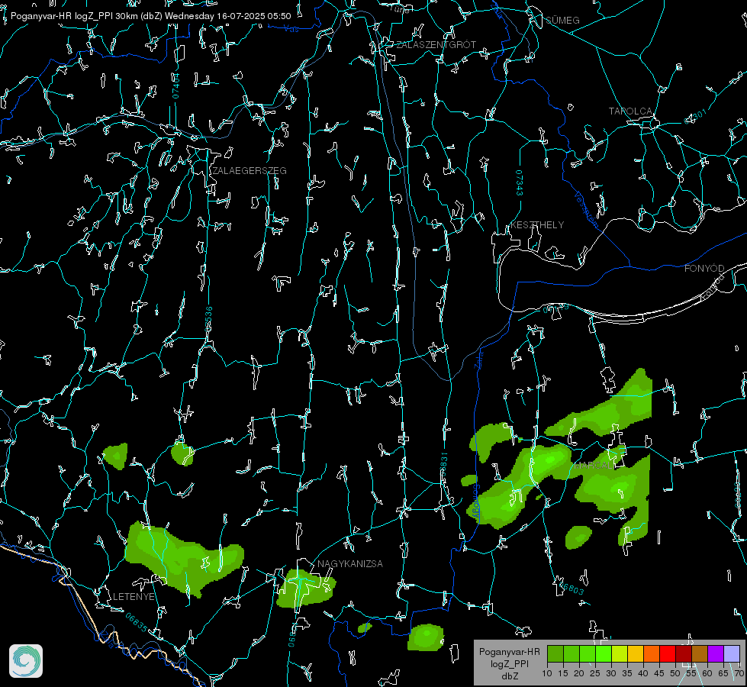Click the MARCALI label over the echo
Screen dimensions: 747x687
tap(594, 466)
